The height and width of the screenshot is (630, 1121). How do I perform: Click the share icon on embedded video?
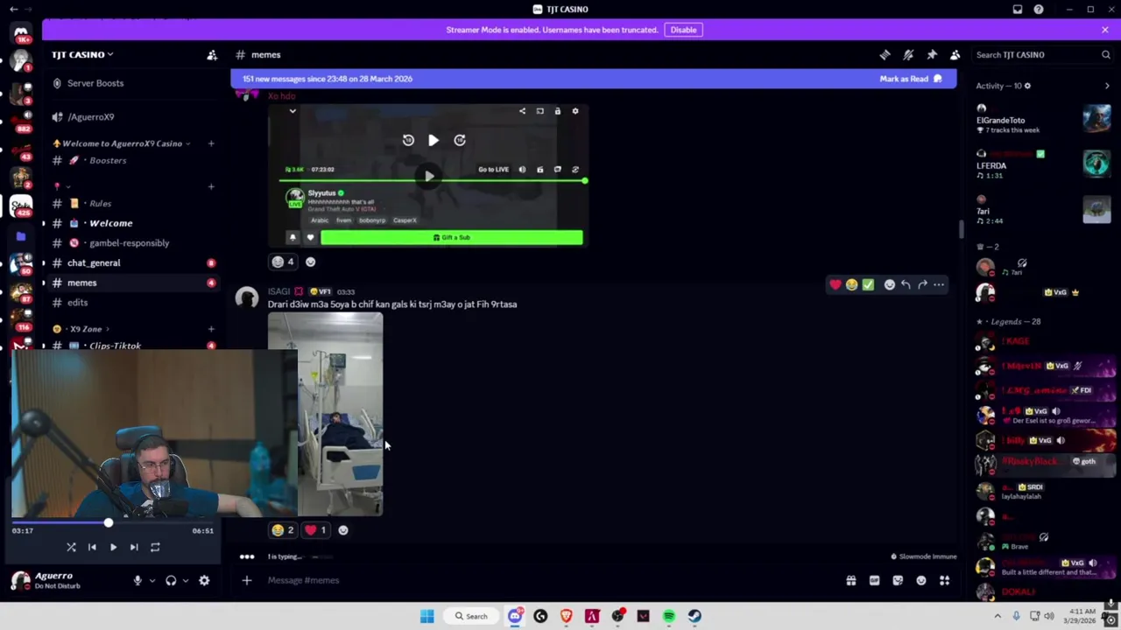pos(522,111)
